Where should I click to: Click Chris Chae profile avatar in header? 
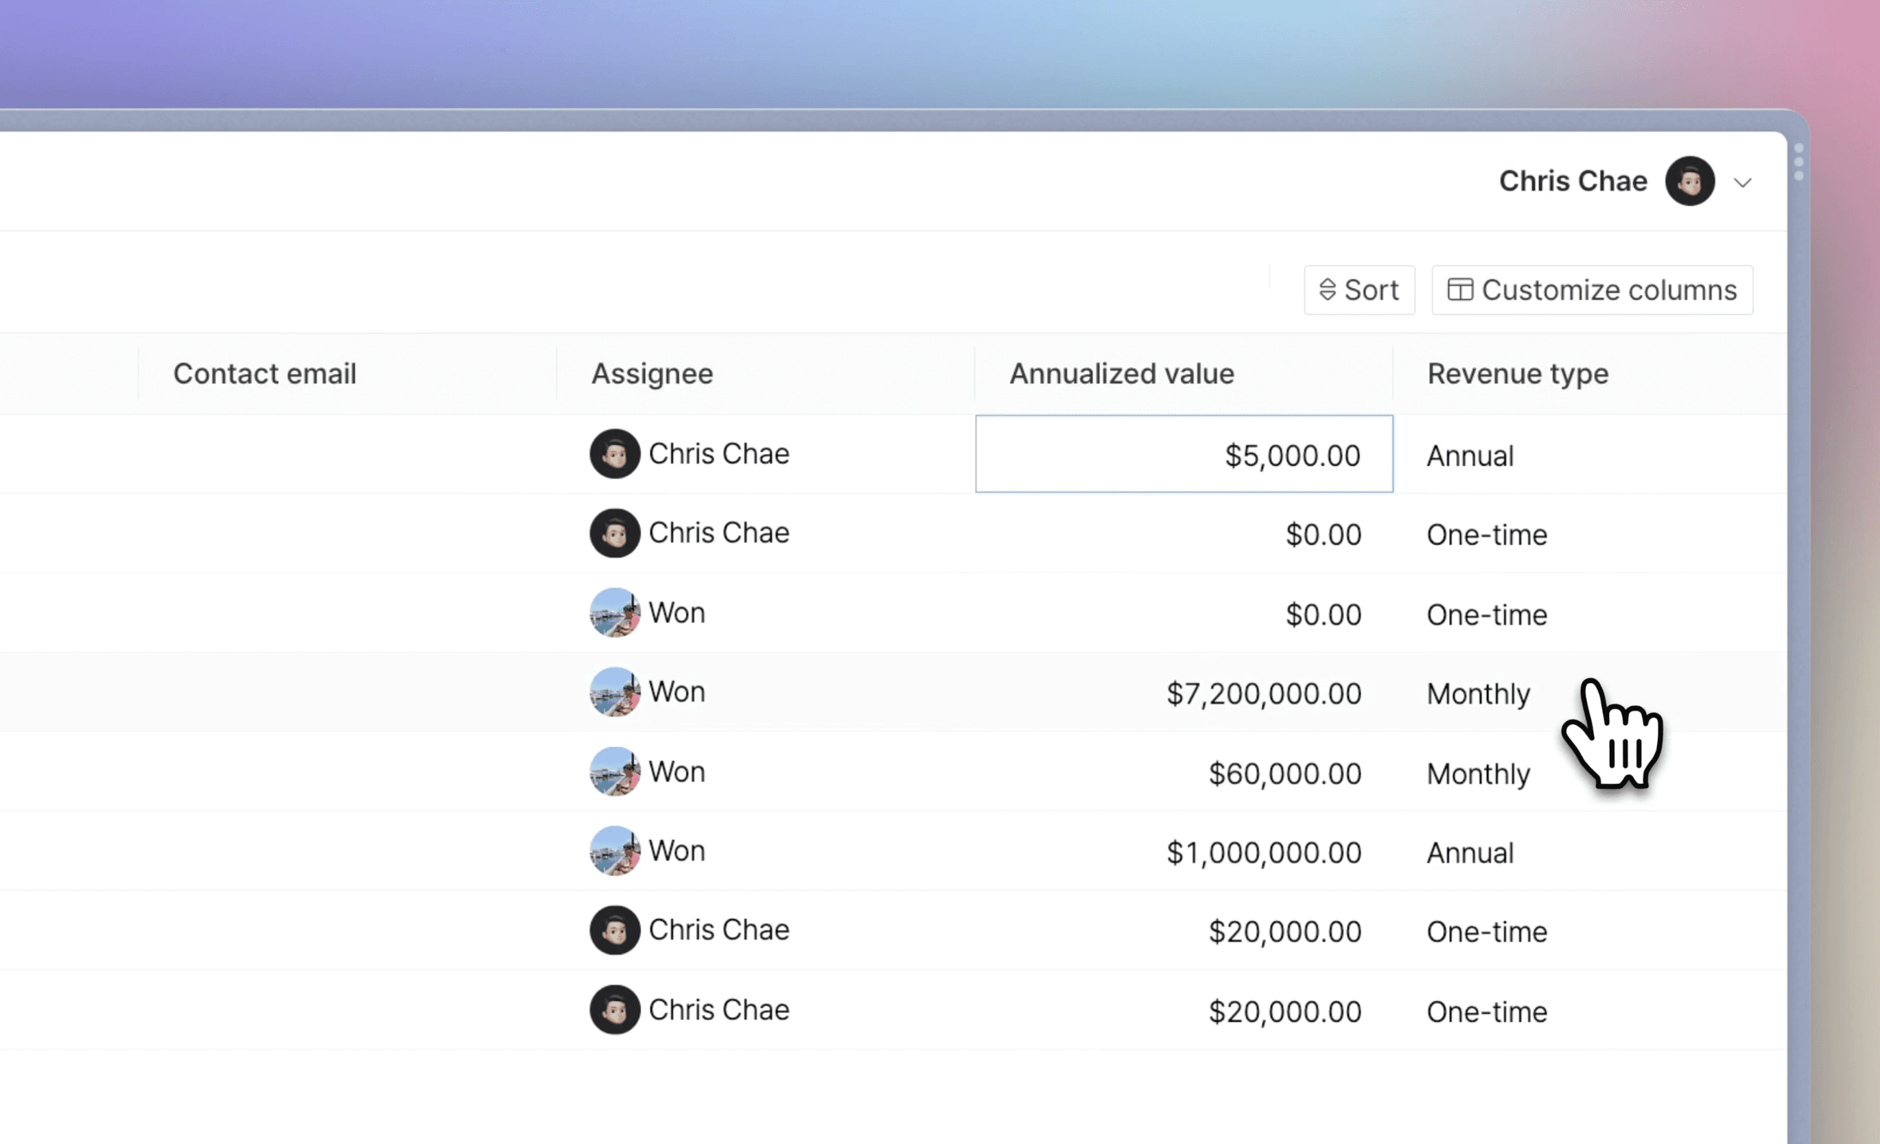click(1689, 182)
